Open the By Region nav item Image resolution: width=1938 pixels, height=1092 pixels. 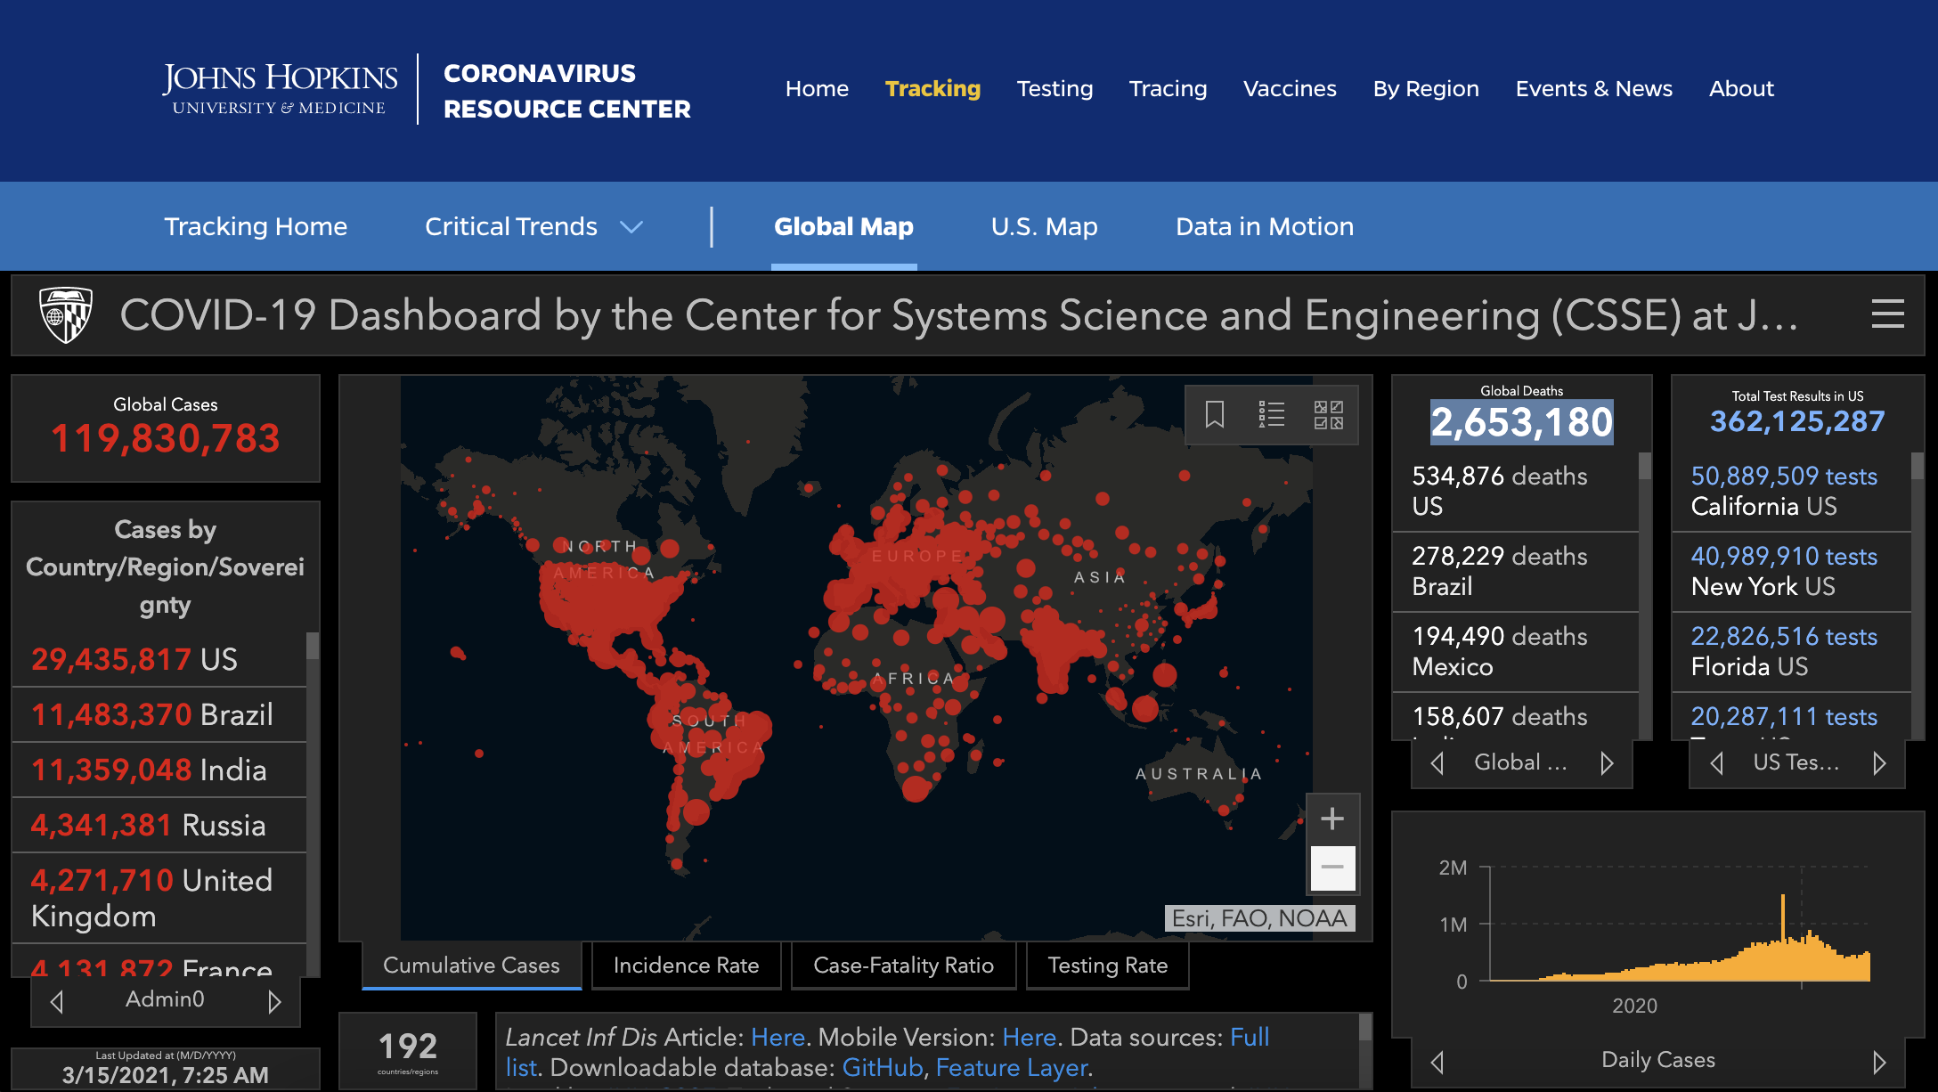pos(1426,89)
